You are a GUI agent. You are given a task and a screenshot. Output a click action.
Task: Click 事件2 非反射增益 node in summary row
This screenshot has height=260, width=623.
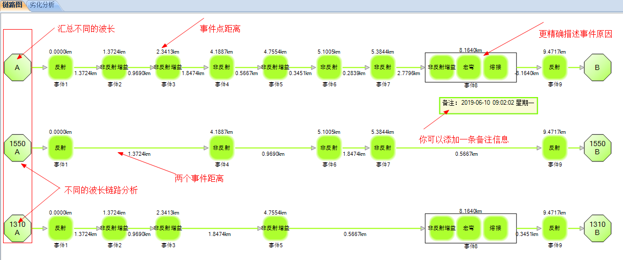(114, 67)
